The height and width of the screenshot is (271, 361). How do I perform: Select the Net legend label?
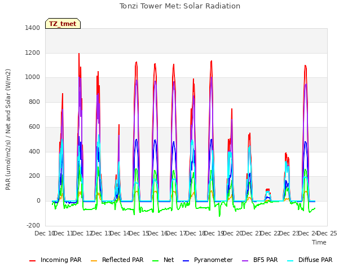169,260
